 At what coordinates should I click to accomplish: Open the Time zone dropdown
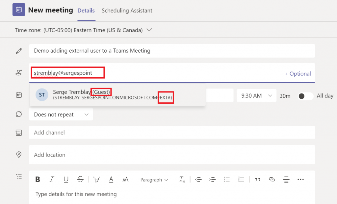[149, 30]
